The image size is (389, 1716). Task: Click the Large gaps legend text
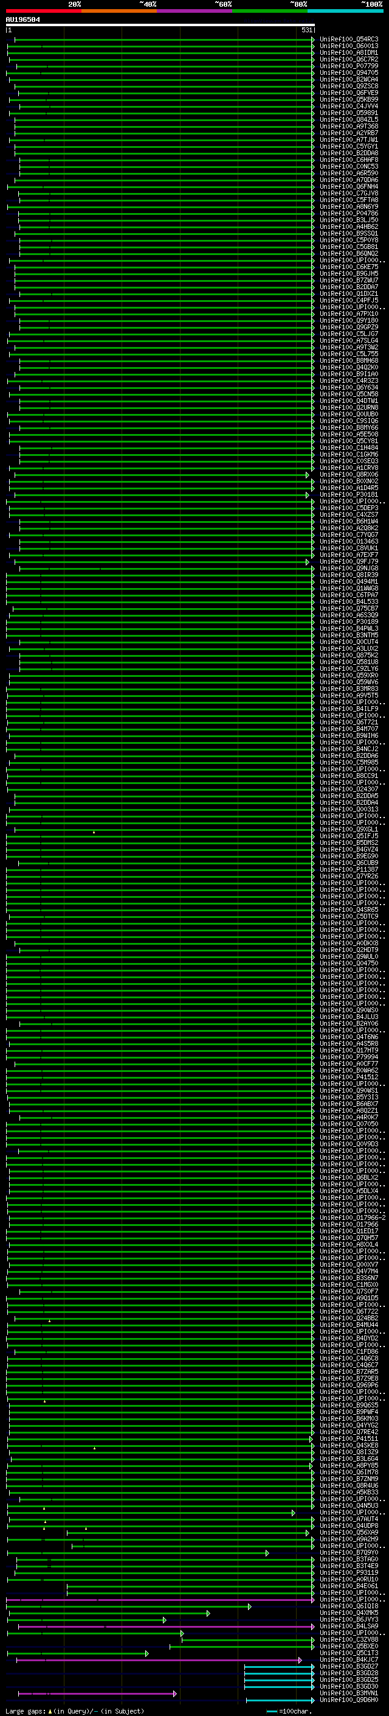coord(75,1711)
